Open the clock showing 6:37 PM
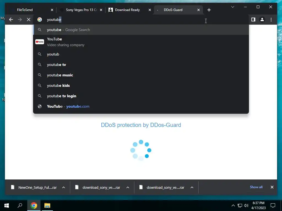This screenshot has width=282, height=211. (258, 206)
